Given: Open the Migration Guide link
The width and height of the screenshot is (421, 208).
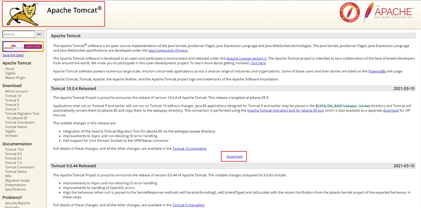Looking at the screenshot, I should point(17,181).
